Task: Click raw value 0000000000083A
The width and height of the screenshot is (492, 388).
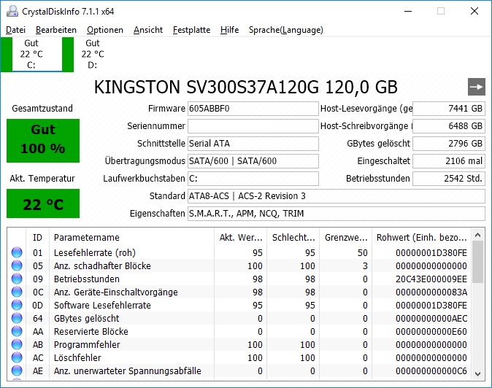Action: [x=431, y=292]
